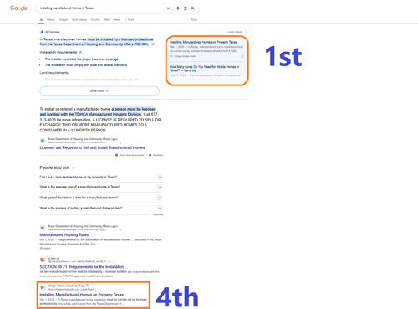Click into the search query field

pyautogui.click(x=102, y=8)
